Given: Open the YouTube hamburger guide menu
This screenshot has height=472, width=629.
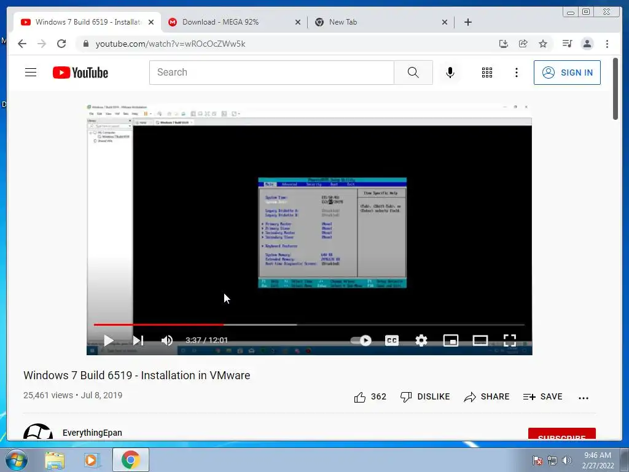Looking at the screenshot, I should click(31, 73).
